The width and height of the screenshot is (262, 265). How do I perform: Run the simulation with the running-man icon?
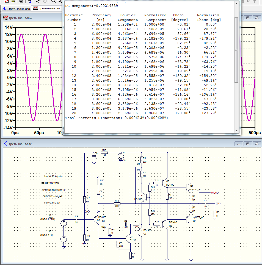pyautogui.click(x=39, y=1)
